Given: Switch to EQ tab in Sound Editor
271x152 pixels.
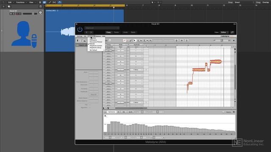Looking at the screenshot, I should click(124, 112).
